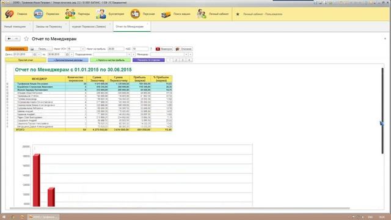Viewport: 391px width, 220px height.
Task: Switch to Заказы на Перевозку tab
Action: (x=49, y=26)
